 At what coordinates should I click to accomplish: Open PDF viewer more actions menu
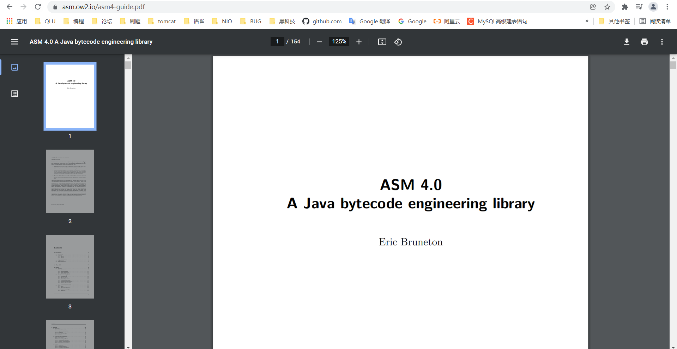pyautogui.click(x=662, y=42)
